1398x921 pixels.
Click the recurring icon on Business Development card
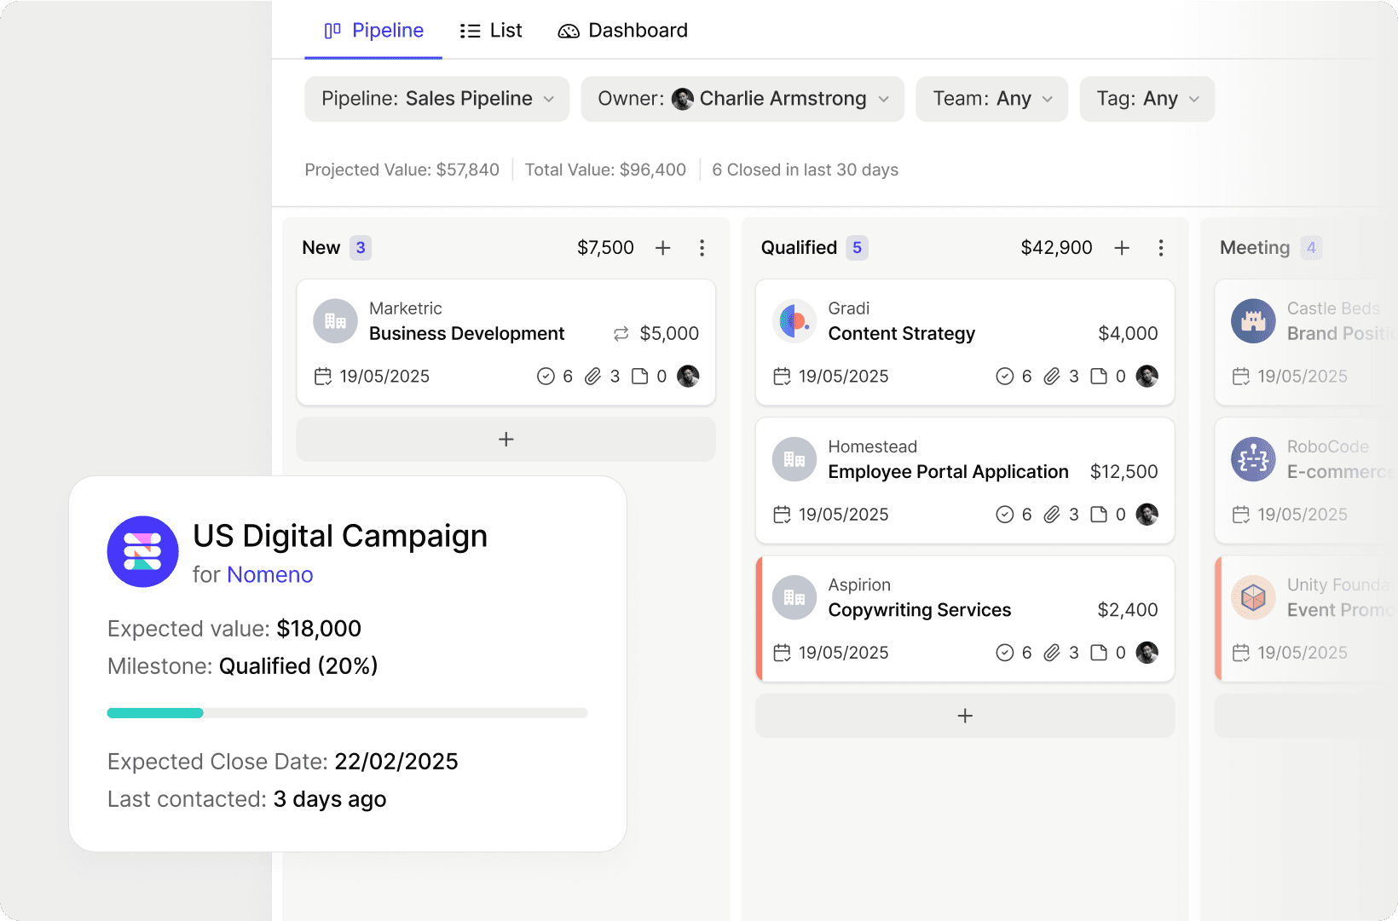[621, 334]
